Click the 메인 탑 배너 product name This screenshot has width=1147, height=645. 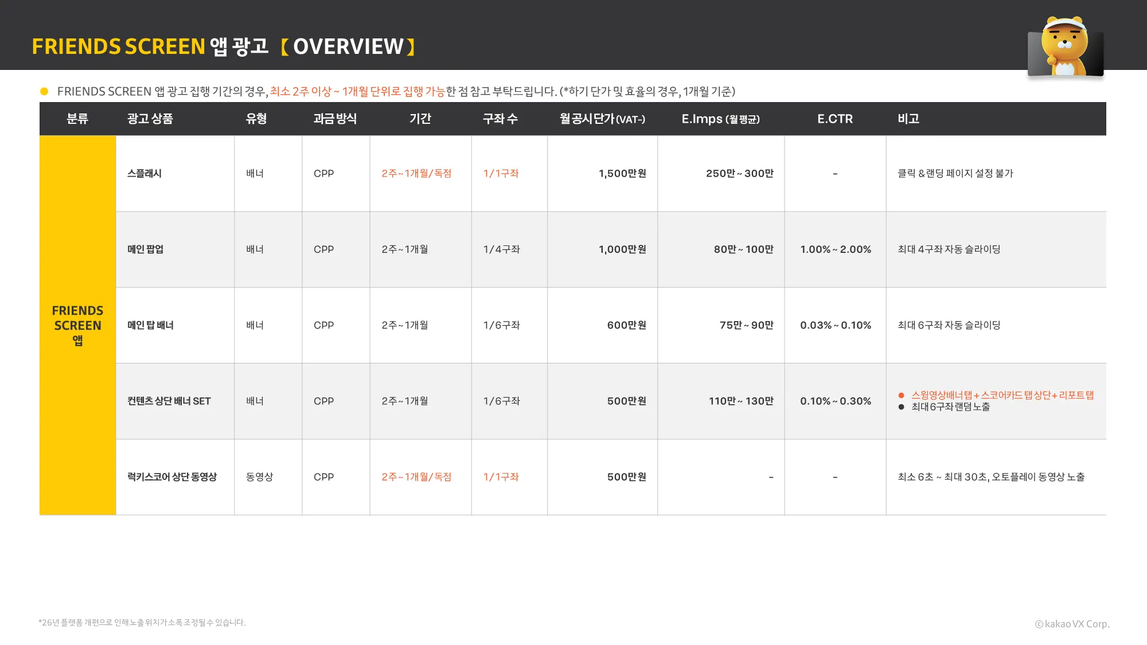point(150,325)
